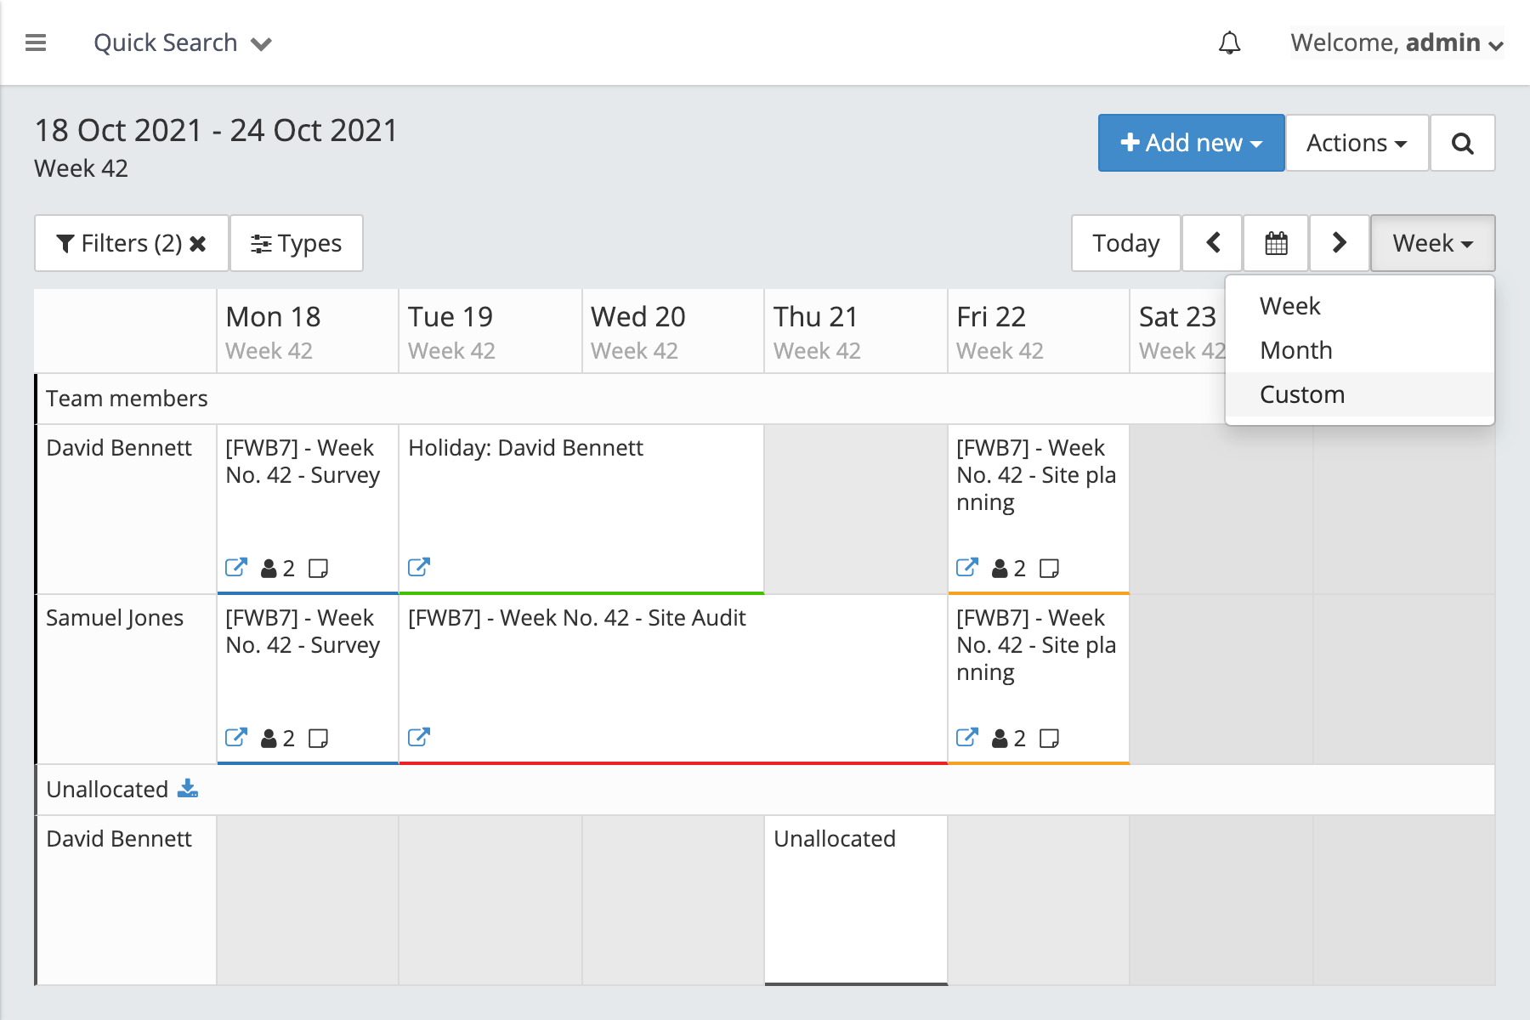Open the admin user menu

pos(1397,42)
